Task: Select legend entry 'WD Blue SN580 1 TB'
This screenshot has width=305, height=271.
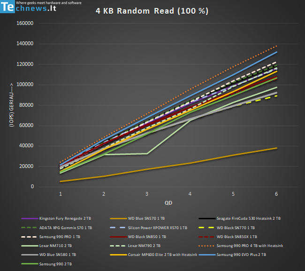Action: (49, 255)
